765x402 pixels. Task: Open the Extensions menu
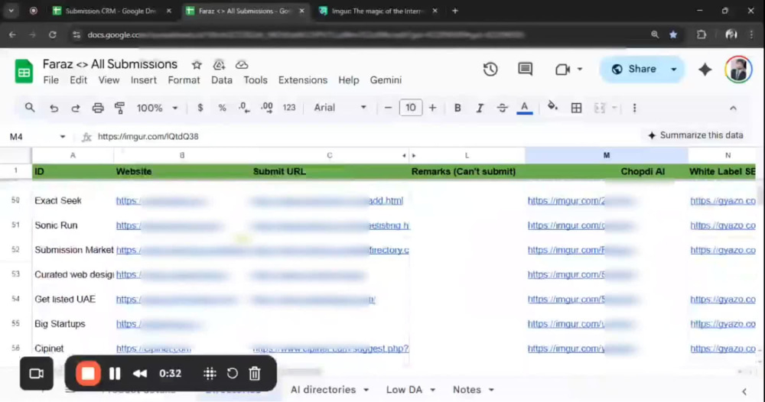point(302,80)
